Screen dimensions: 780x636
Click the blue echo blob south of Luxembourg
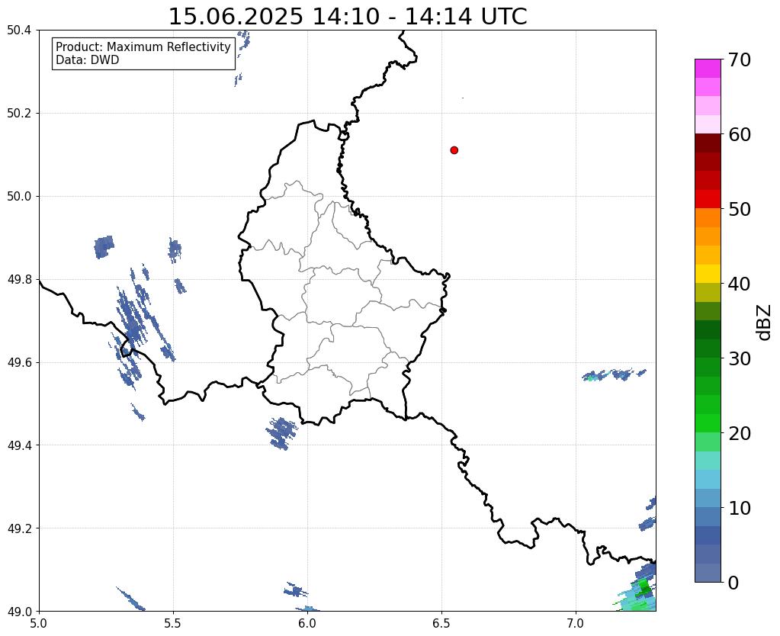click(281, 433)
